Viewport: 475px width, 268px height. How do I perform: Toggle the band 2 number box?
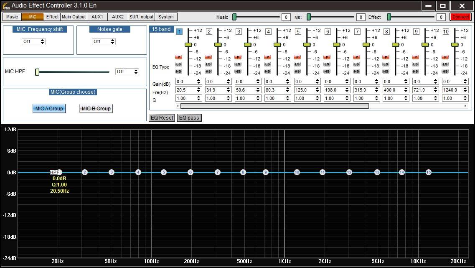209,31
